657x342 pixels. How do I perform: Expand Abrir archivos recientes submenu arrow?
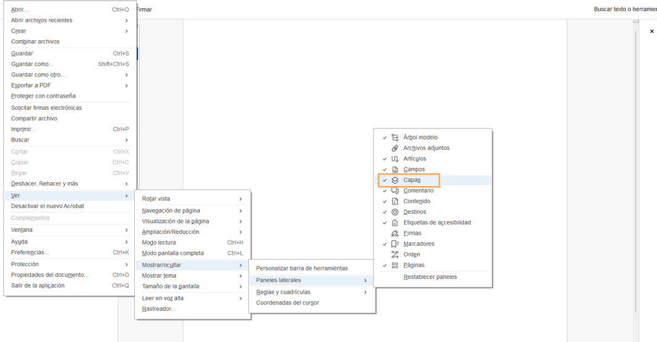point(126,20)
